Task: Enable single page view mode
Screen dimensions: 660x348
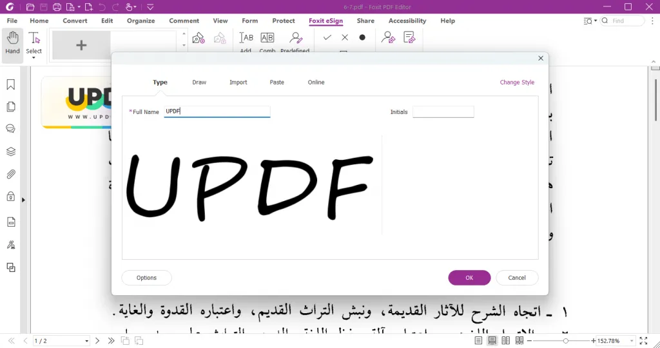Action: point(479,340)
